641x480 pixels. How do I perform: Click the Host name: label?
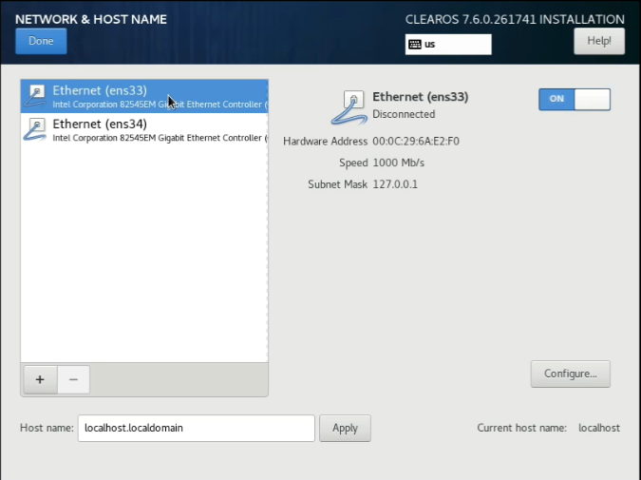click(x=47, y=428)
